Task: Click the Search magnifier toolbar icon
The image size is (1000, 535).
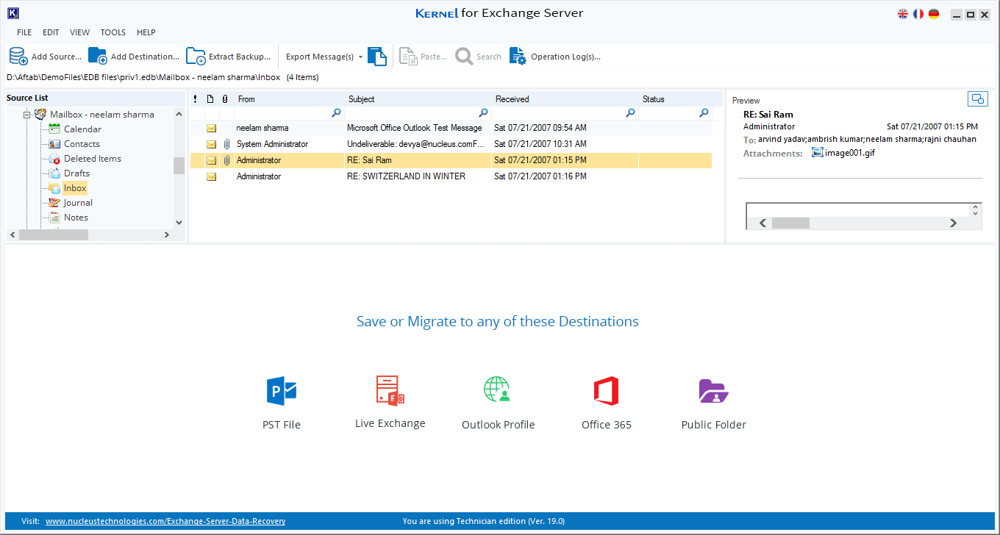Action: (464, 56)
